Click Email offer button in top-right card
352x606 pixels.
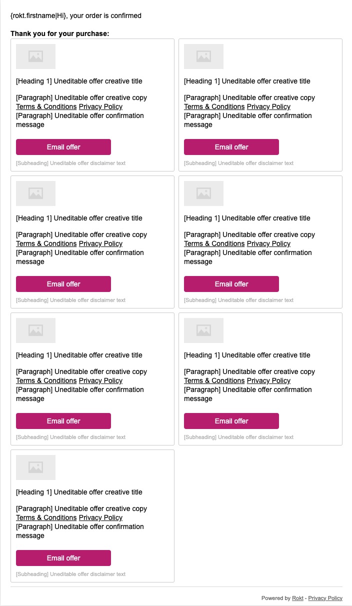[x=231, y=147]
